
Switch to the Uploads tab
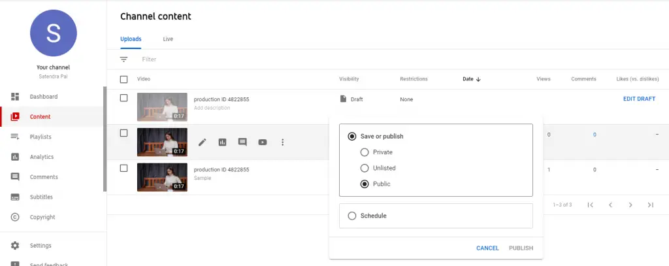(x=131, y=39)
